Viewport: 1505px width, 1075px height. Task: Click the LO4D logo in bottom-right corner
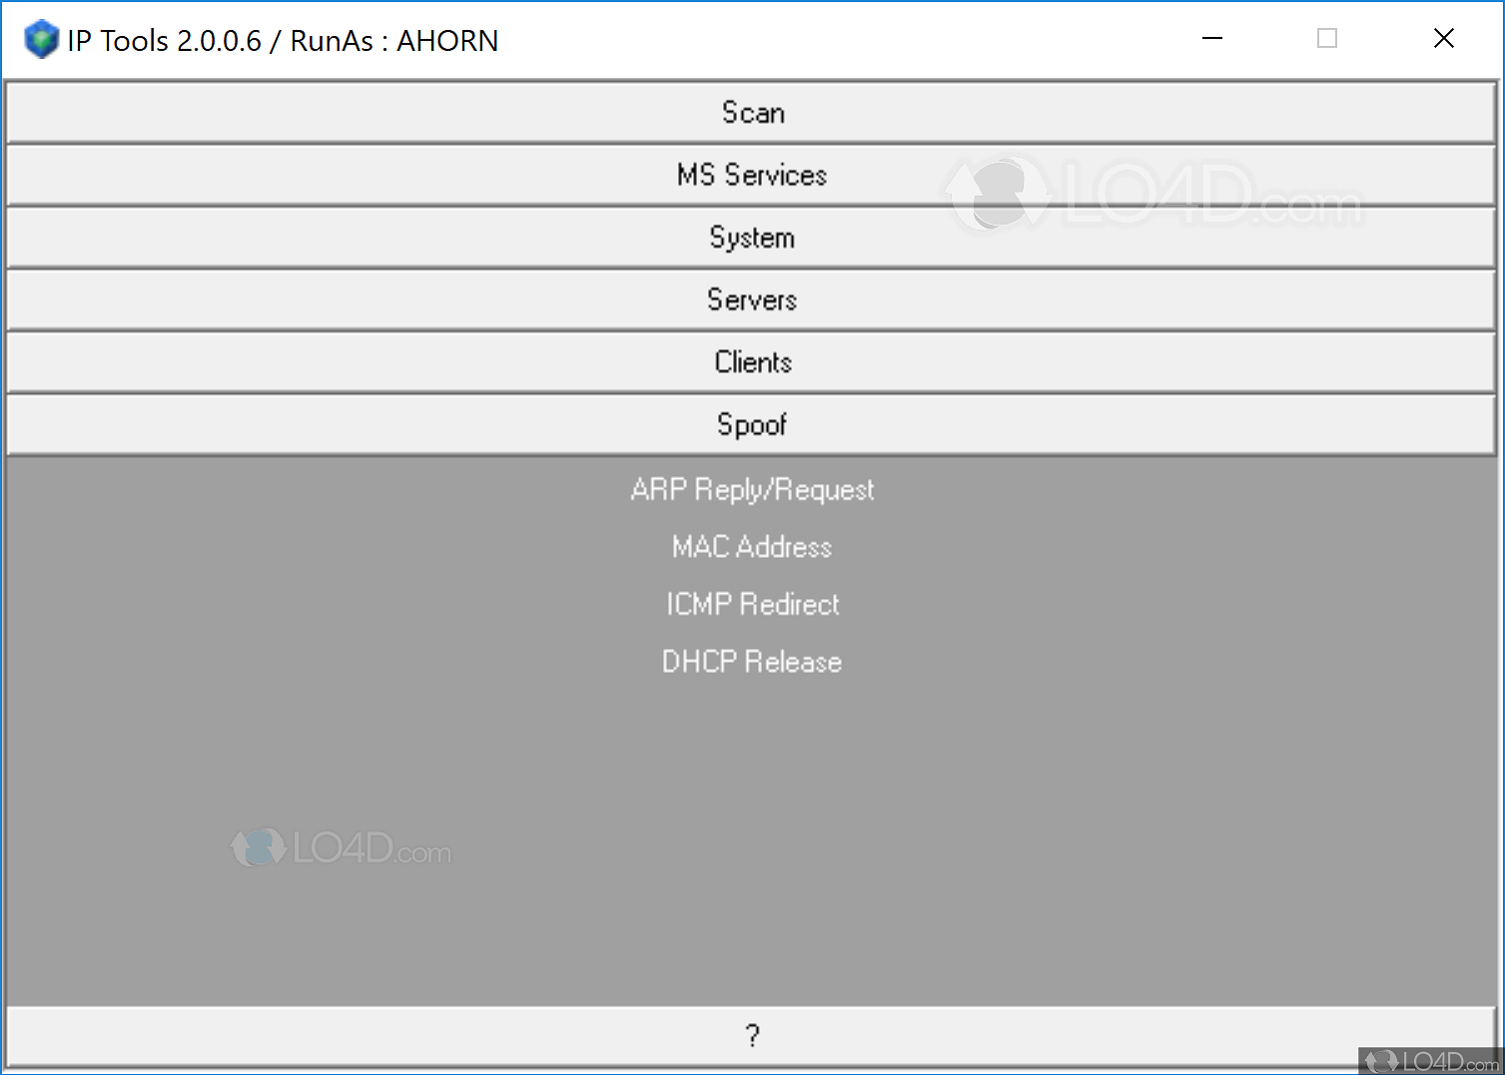tap(1430, 1061)
